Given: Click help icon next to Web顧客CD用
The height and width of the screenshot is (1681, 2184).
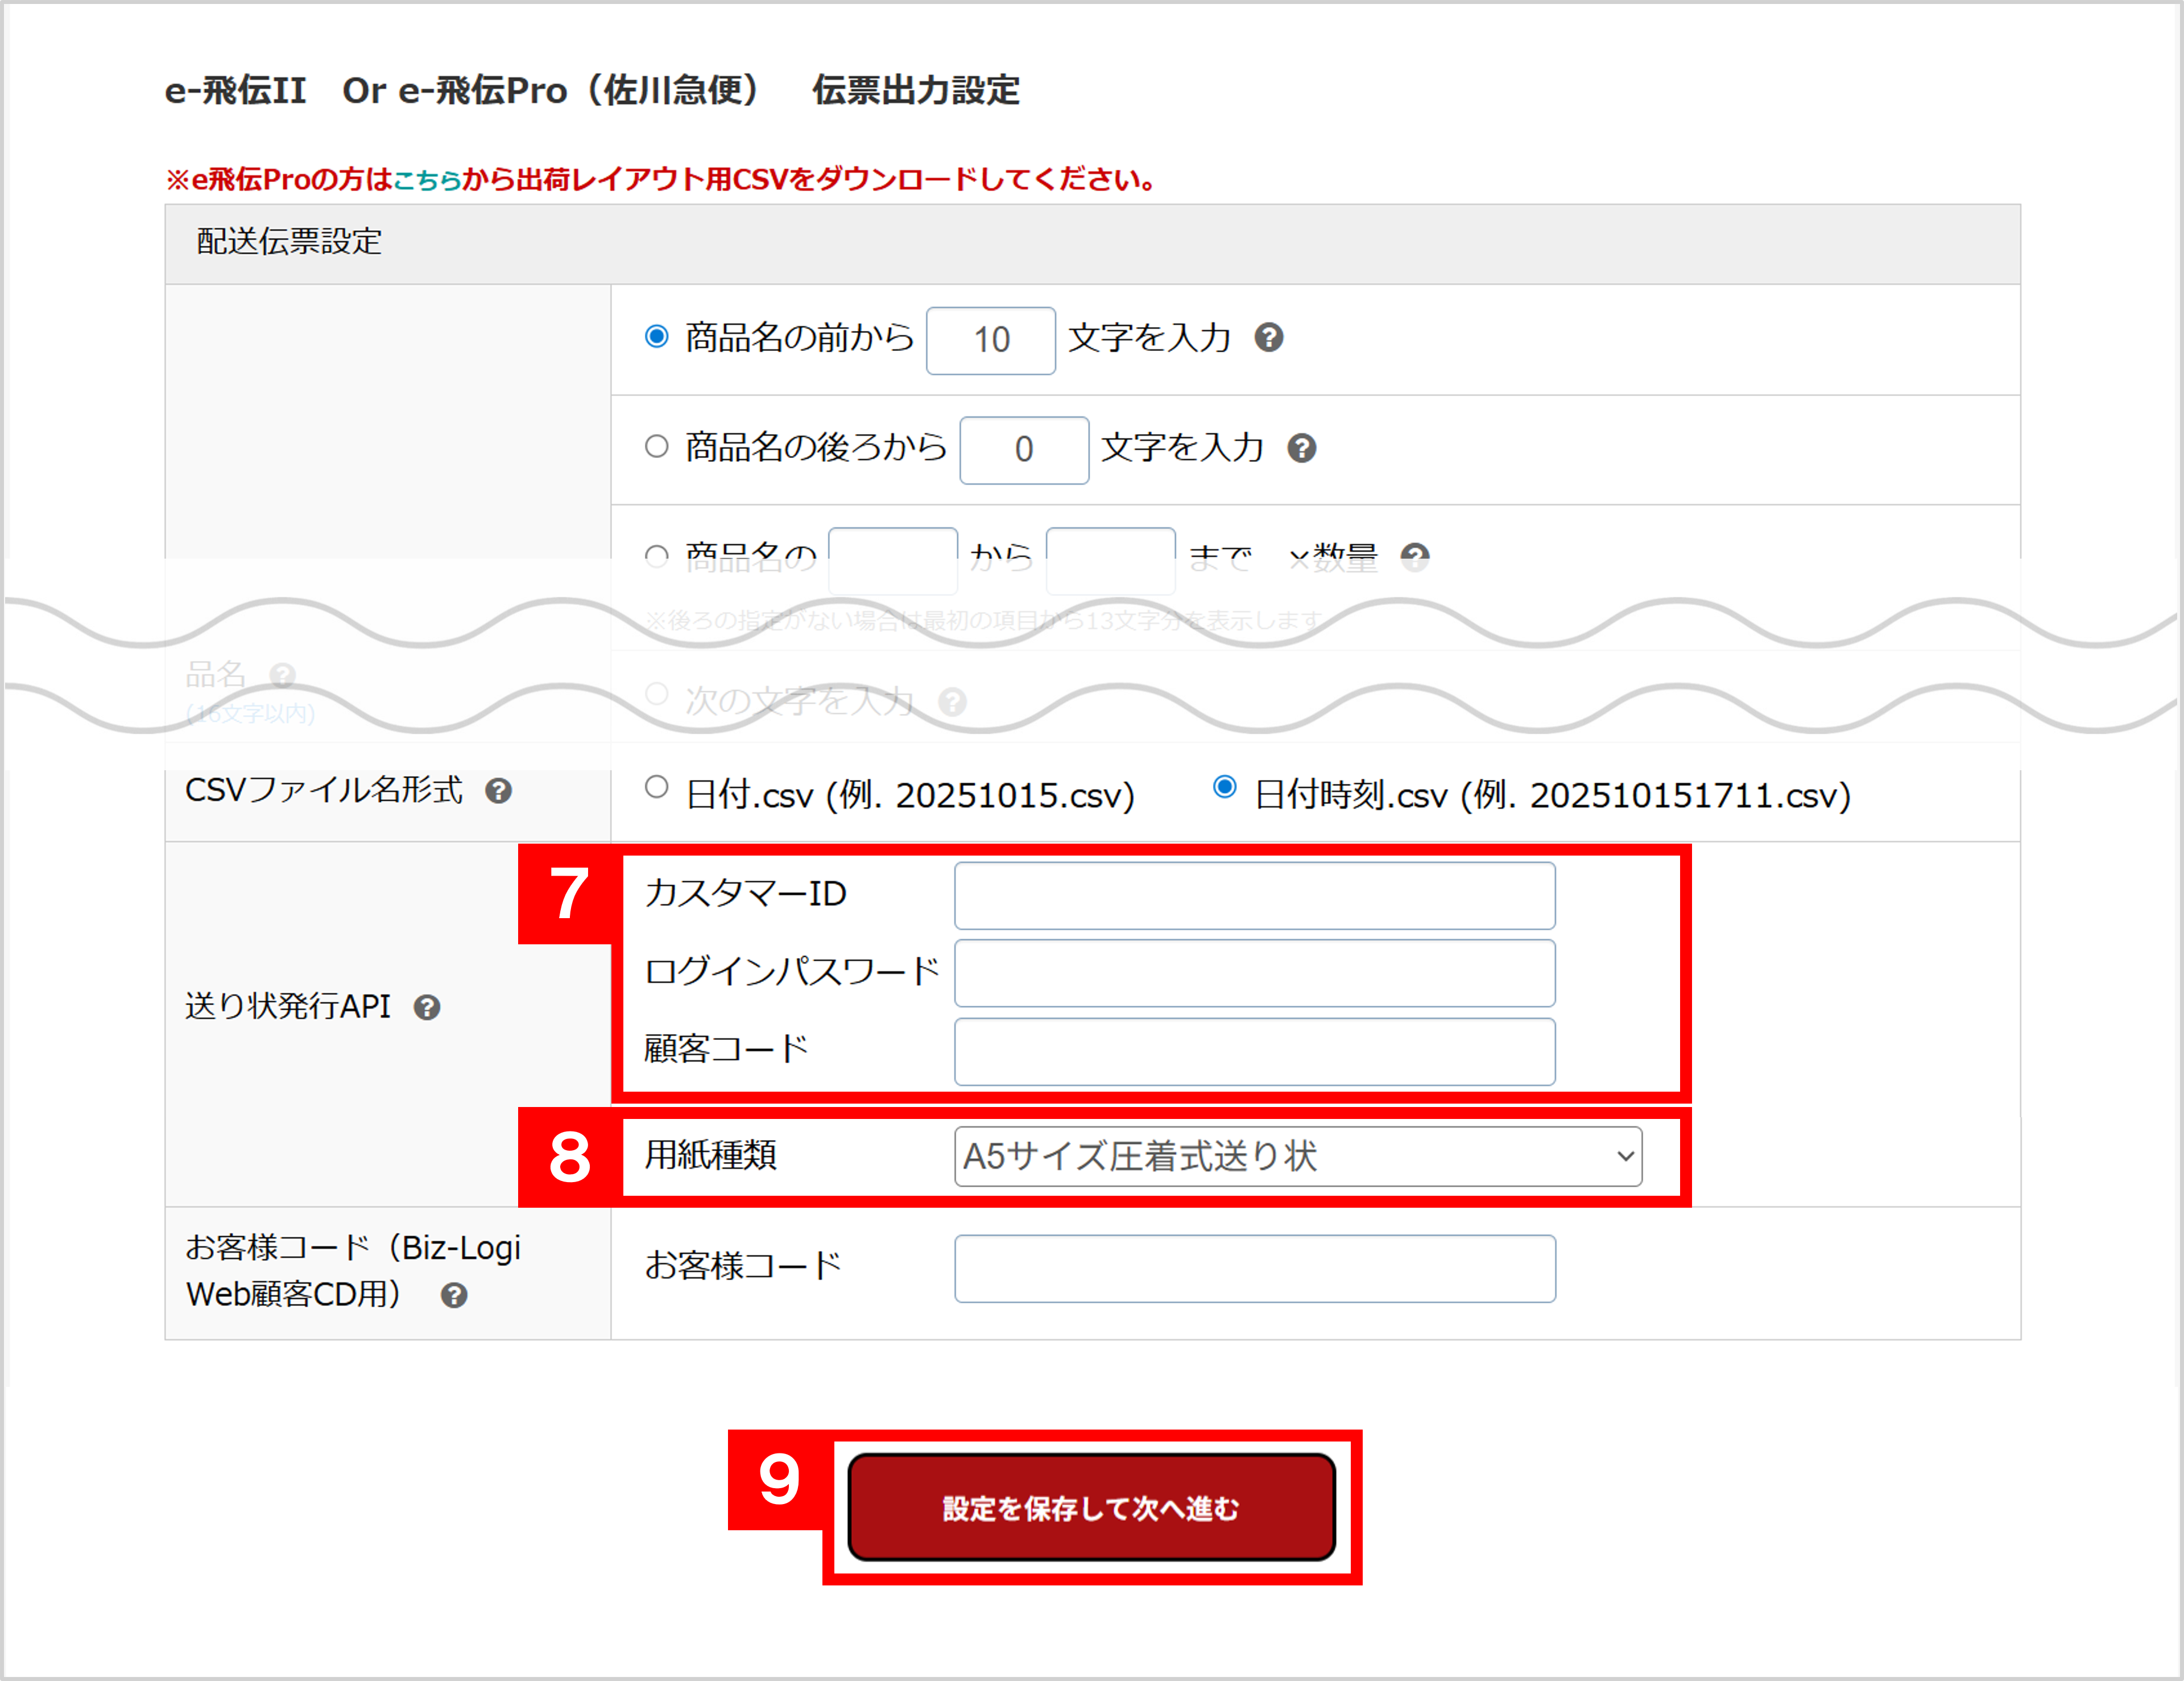Looking at the screenshot, I should point(454,1296).
